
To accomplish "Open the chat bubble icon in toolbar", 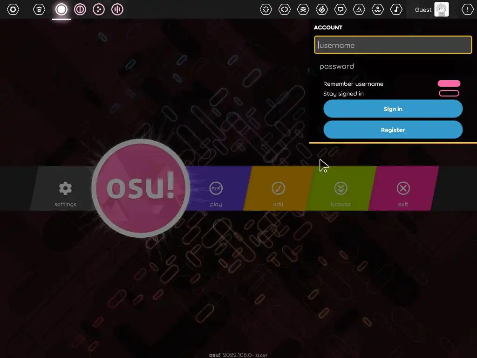I will click(x=341, y=9).
